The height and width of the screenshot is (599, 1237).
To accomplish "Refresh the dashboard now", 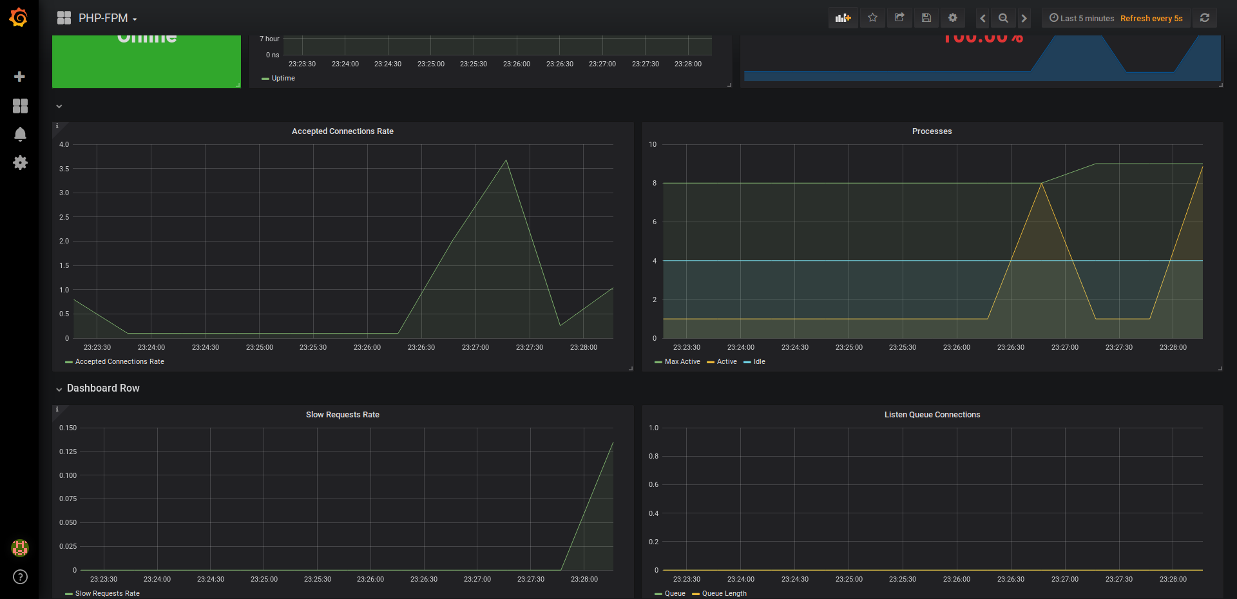I will pos(1205,18).
